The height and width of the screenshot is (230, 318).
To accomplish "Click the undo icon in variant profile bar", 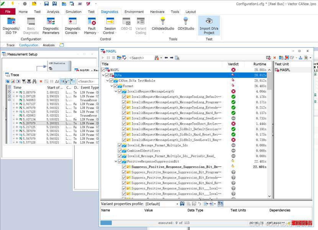I will coord(200,204).
